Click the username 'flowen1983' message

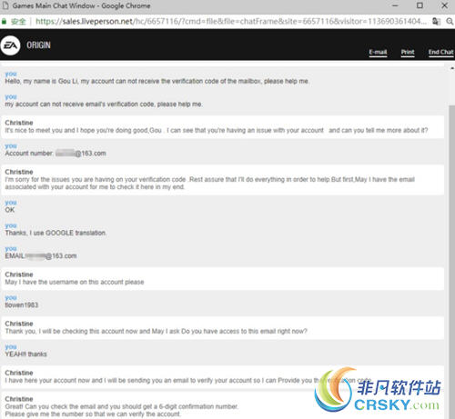22,305
